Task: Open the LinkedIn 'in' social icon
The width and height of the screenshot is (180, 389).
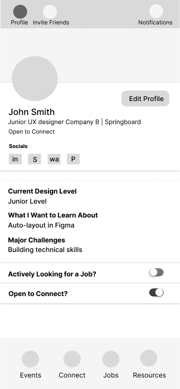Action: [15, 159]
